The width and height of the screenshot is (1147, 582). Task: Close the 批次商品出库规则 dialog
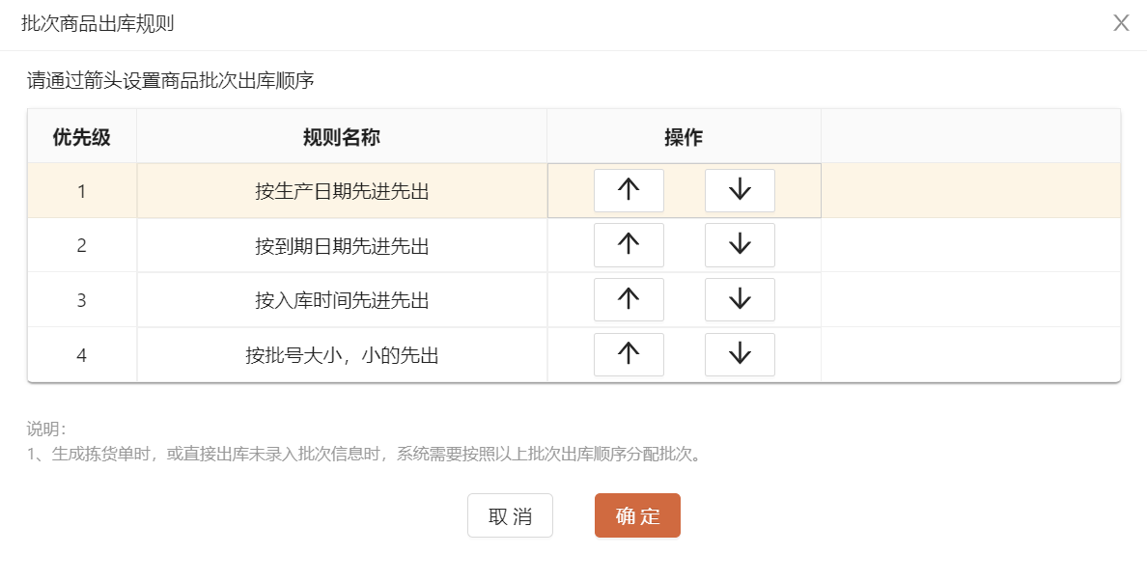[1121, 23]
